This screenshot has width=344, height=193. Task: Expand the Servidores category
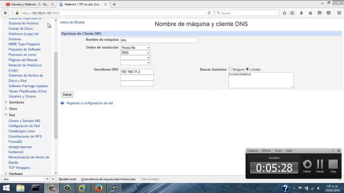pyautogui.click(x=17, y=102)
